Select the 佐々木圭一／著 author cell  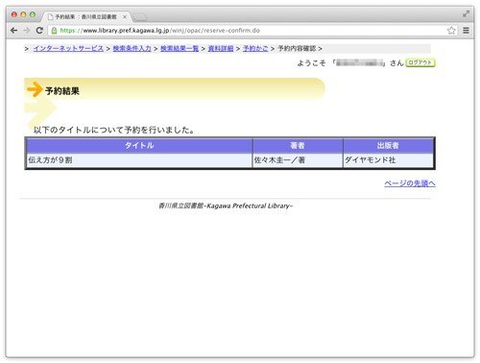coord(298,160)
